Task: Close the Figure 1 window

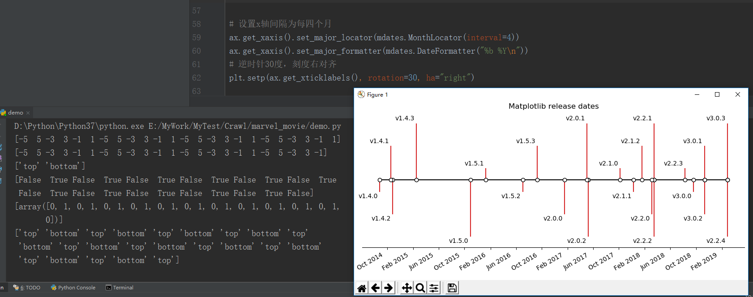Action: (x=738, y=94)
